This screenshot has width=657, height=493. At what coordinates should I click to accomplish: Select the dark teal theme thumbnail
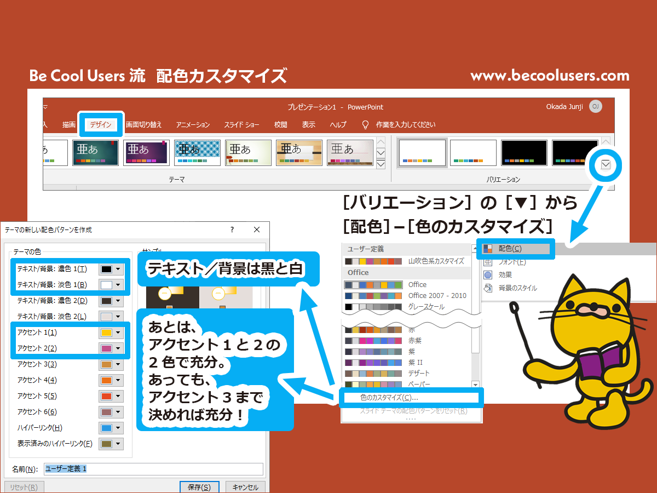coord(95,153)
